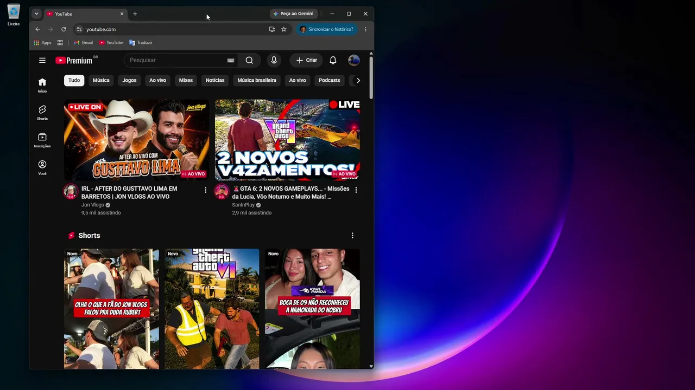The height and width of the screenshot is (390, 695).
Task: Open the IRL - AFTER DO GUSTTAVO LIMA title
Action: coord(129,192)
